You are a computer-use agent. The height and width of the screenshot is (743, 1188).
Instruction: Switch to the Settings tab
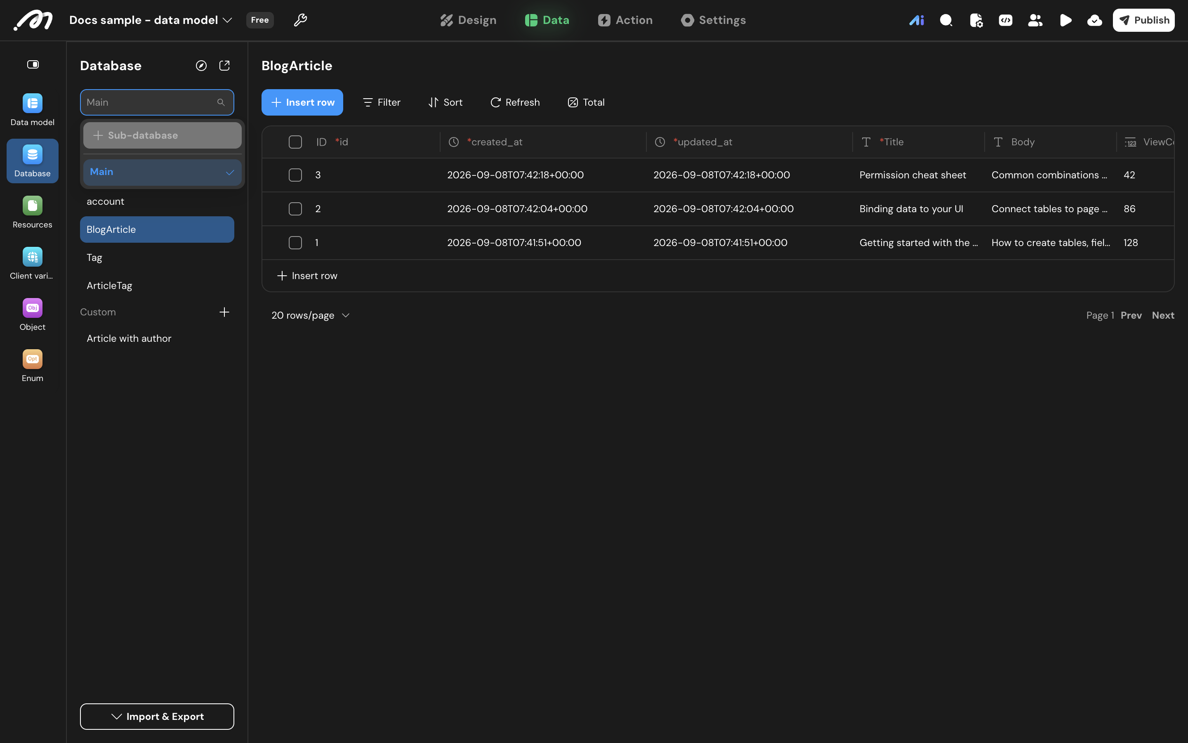pyautogui.click(x=713, y=20)
